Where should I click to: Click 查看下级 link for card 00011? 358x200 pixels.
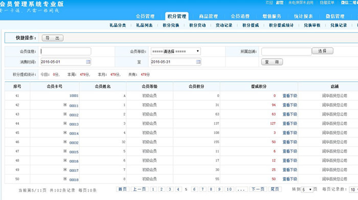click(x=290, y=105)
